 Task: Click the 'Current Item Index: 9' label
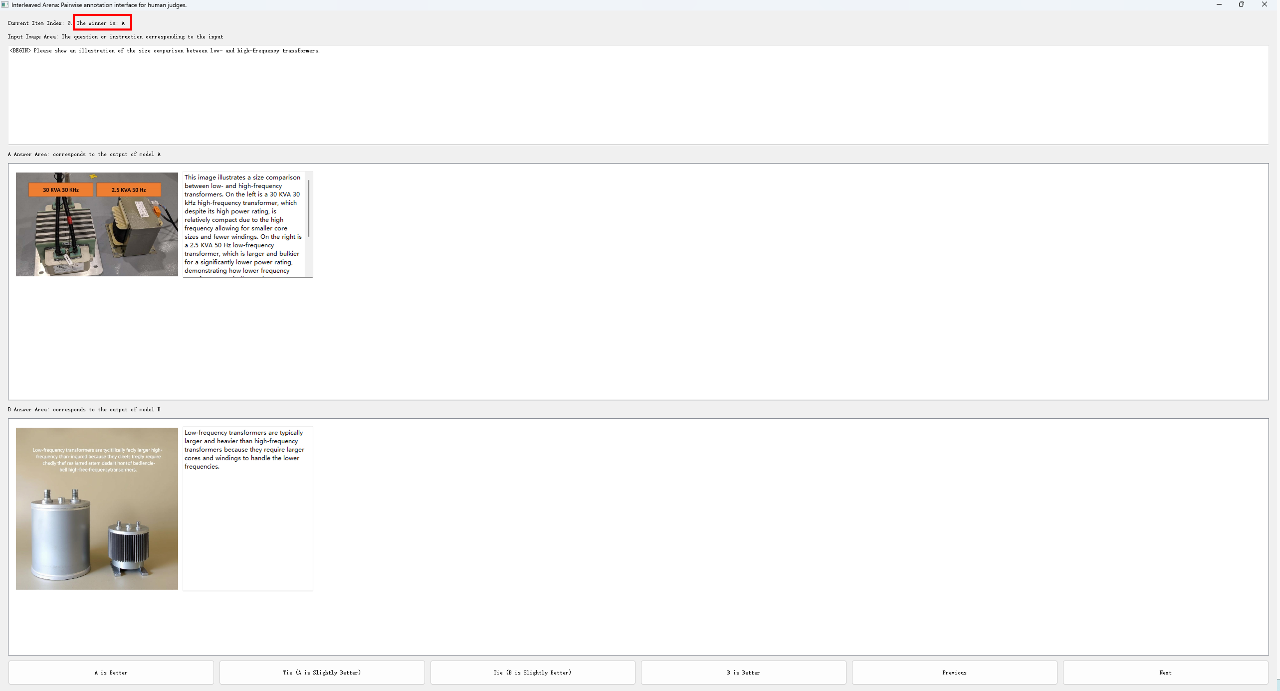(x=39, y=23)
